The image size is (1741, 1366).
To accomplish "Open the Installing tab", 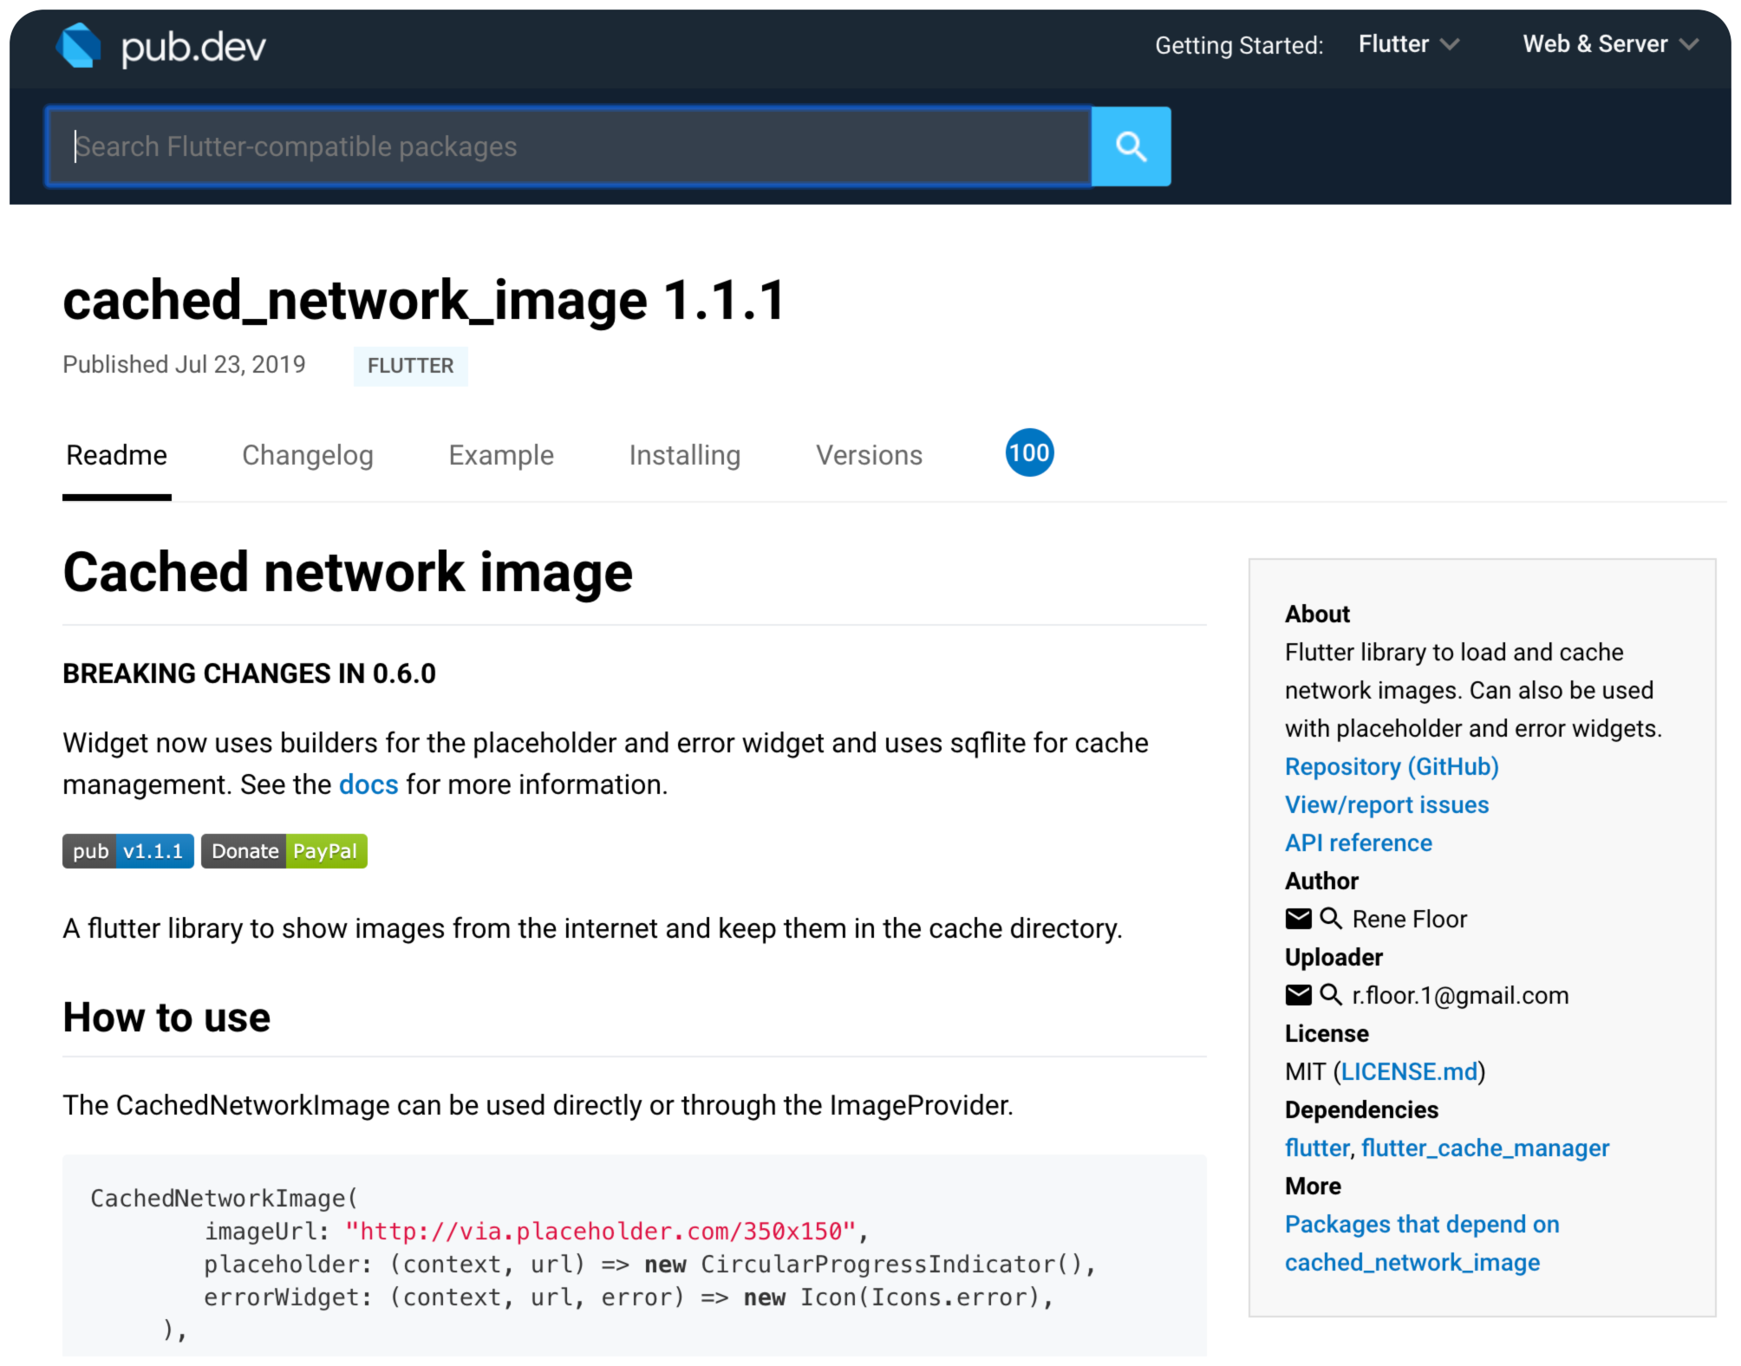I will pos(684,455).
